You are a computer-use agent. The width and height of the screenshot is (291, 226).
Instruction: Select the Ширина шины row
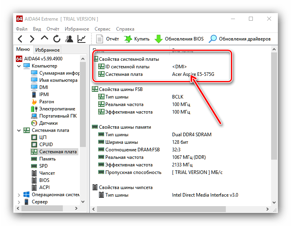tap(143, 142)
